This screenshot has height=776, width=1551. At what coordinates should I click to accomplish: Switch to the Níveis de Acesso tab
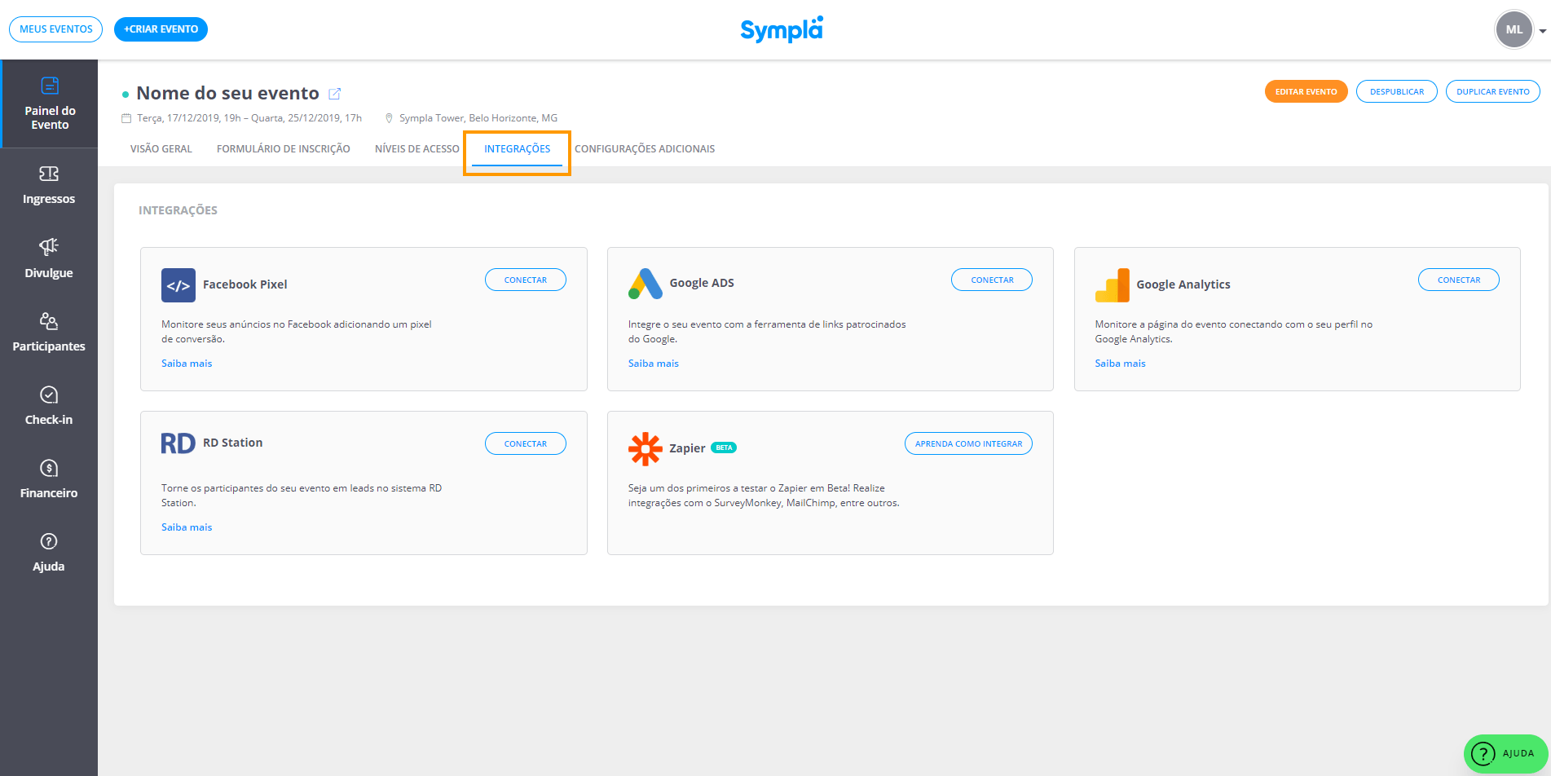417,149
